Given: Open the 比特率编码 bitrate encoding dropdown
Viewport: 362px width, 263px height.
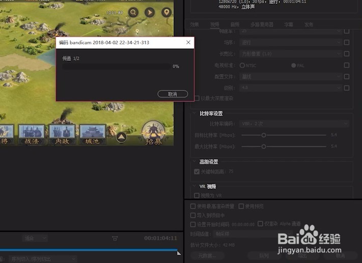Looking at the screenshot, I should coord(294,124).
